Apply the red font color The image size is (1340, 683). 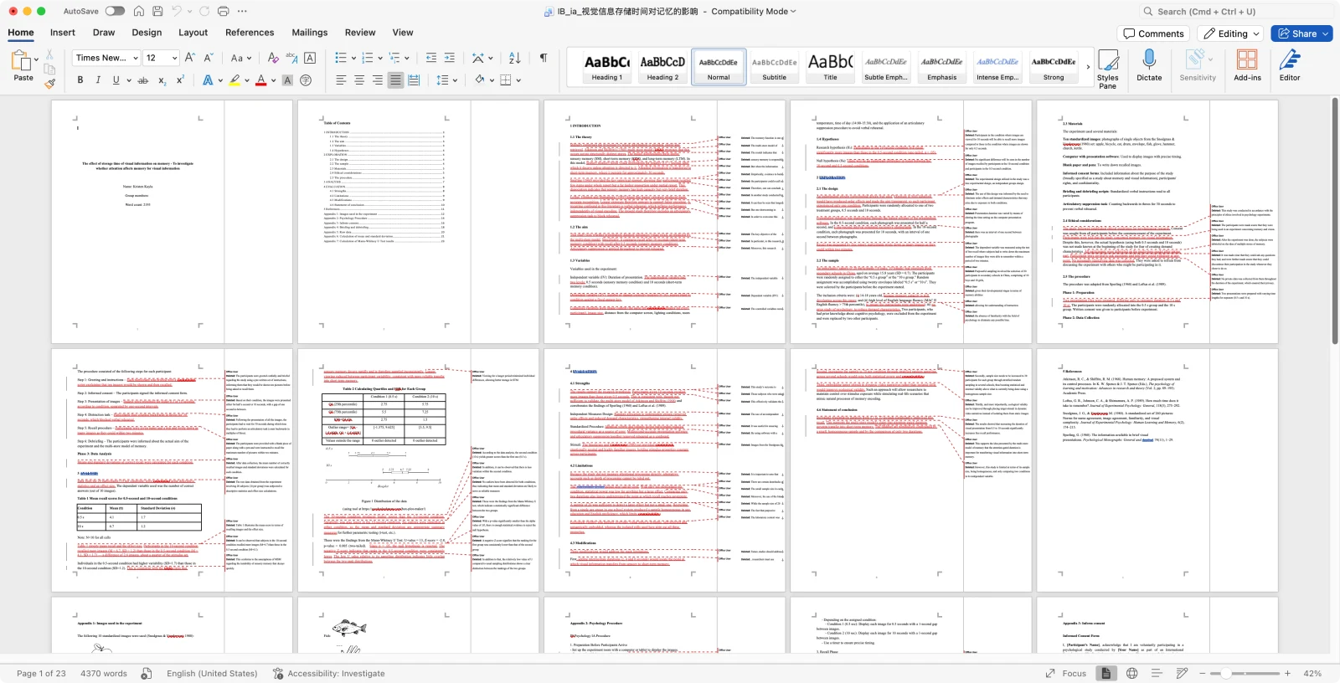click(x=261, y=80)
